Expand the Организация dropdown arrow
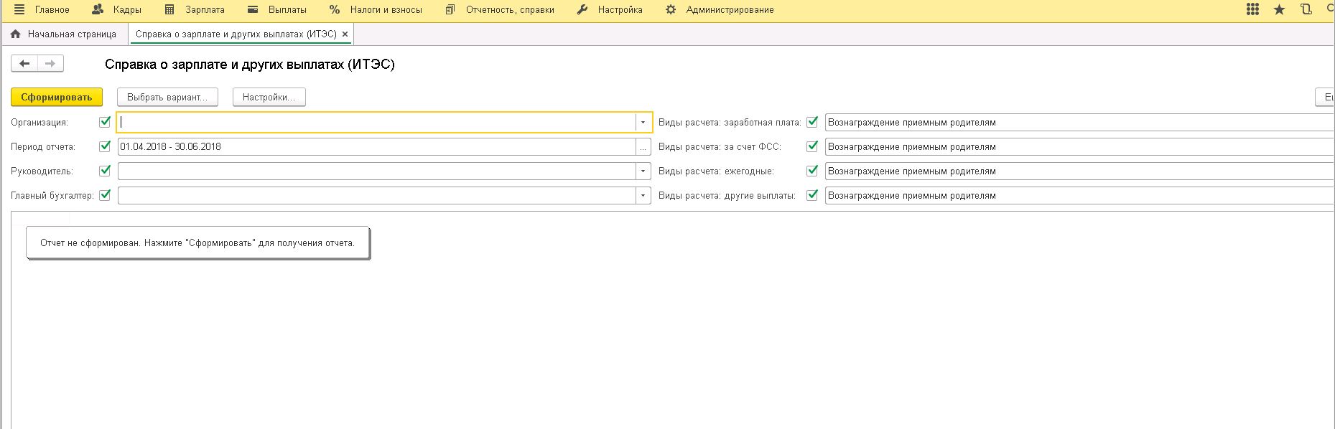This screenshot has height=429, width=1335. [x=643, y=122]
